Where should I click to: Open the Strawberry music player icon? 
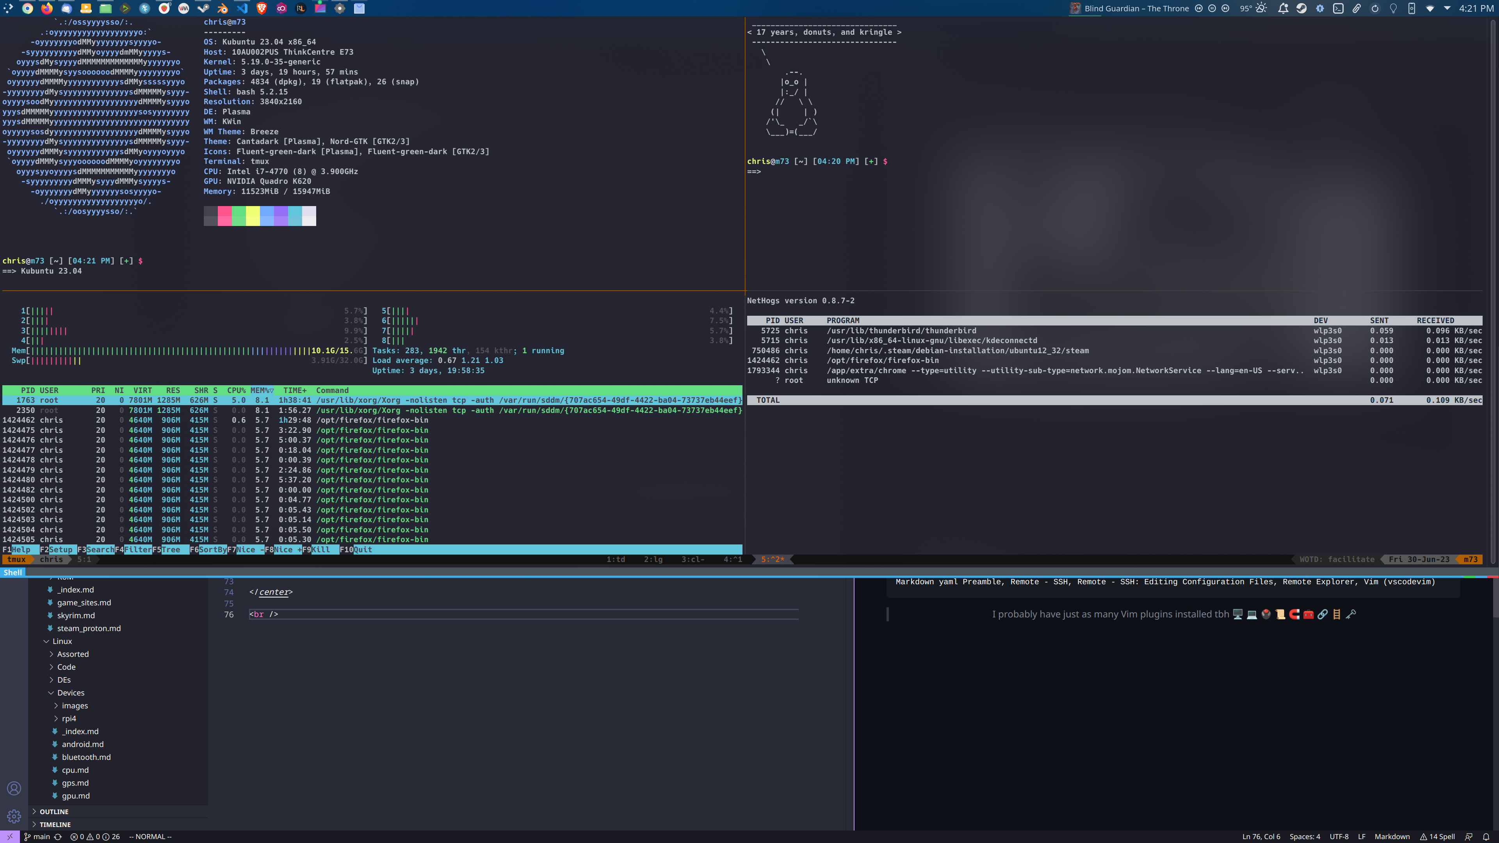pos(164,8)
